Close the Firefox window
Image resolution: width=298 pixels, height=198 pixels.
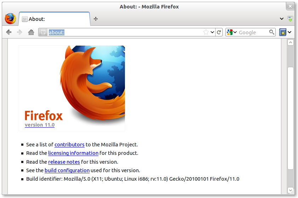tap(290, 6)
